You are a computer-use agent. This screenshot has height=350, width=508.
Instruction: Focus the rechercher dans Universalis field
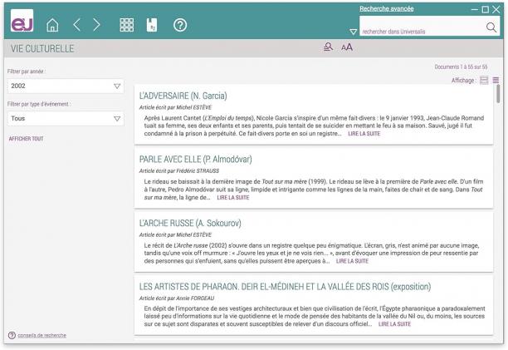click(421, 27)
